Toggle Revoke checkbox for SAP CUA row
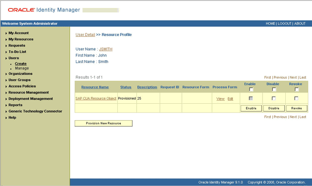The width and height of the screenshot is (312, 186). pyautogui.click(x=296, y=98)
